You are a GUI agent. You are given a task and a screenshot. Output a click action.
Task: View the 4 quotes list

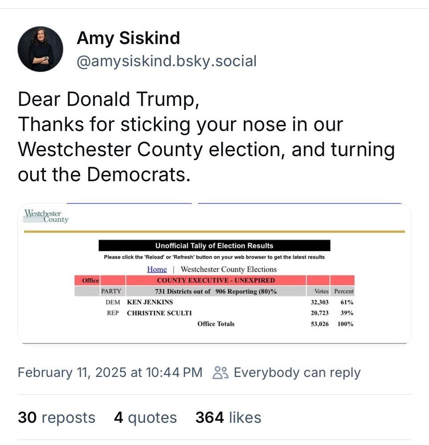(x=145, y=417)
